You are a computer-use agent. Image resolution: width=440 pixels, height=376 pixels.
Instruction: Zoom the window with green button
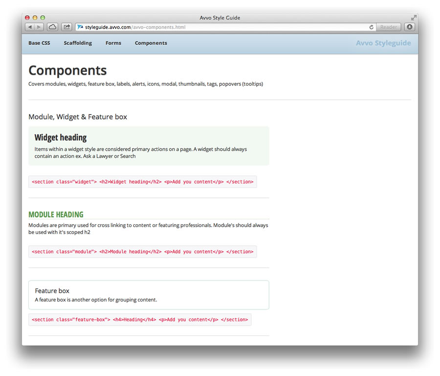(x=43, y=18)
